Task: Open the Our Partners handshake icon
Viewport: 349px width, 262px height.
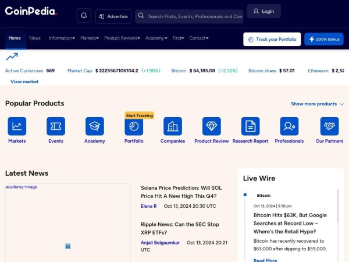Action: pyautogui.click(x=329, y=126)
